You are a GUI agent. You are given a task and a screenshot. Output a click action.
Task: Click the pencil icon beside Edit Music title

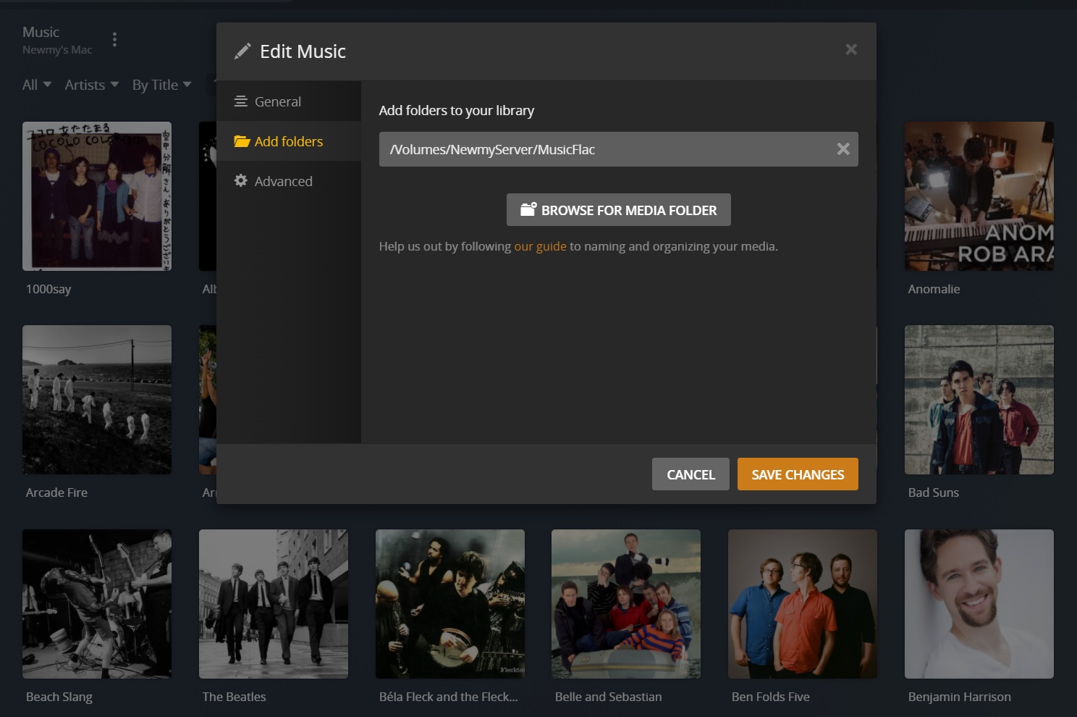pyautogui.click(x=242, y=51)
